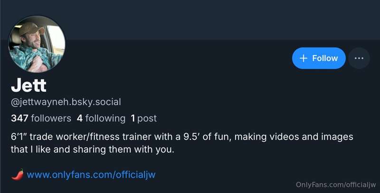
Task: Open Jett's circular profile avatar
Action: point(37,44)
